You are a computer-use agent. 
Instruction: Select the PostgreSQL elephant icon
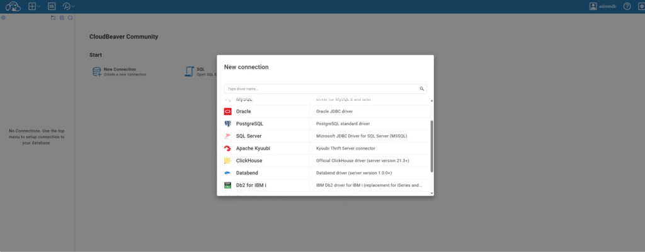coord(227,124)
